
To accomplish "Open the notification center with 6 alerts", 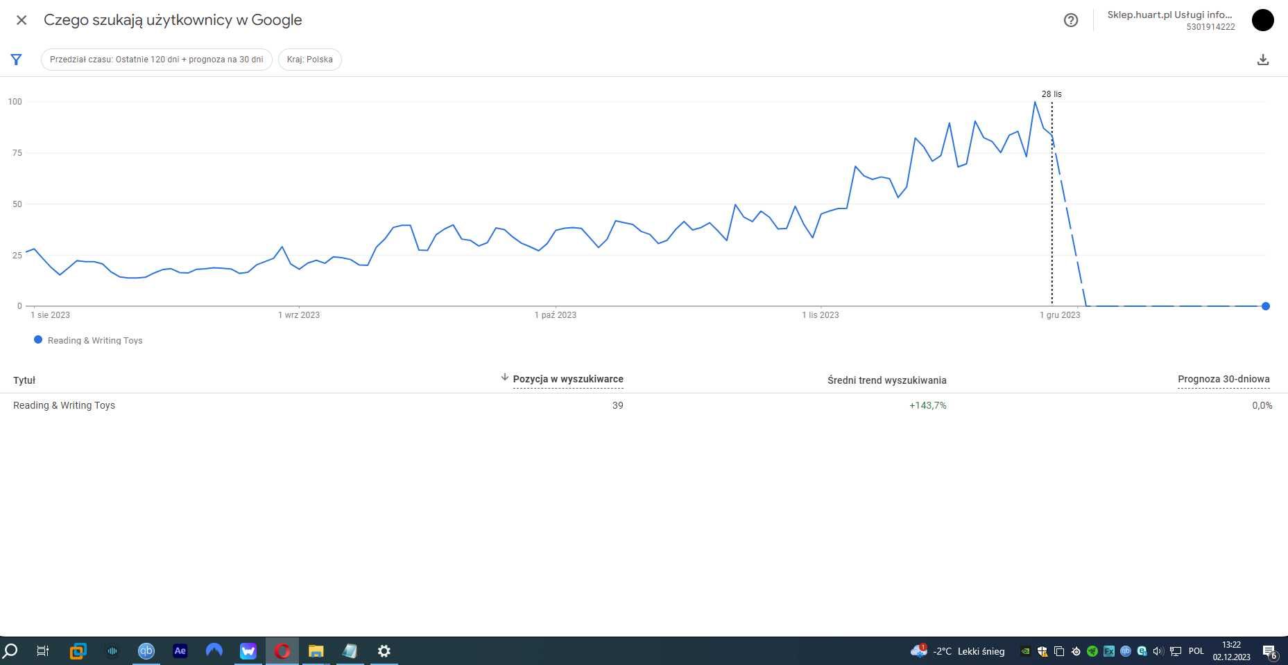I will 1270,651.
